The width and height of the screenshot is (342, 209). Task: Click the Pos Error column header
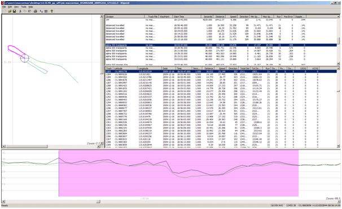pyautogui.click(x=288, y=16)
